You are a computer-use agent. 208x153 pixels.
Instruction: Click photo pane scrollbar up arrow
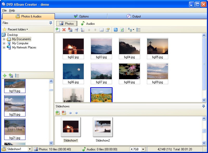[204, 35]
